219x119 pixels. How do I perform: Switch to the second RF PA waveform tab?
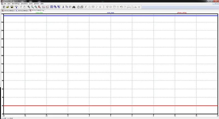pyautogui.click(x=22, y=10)
